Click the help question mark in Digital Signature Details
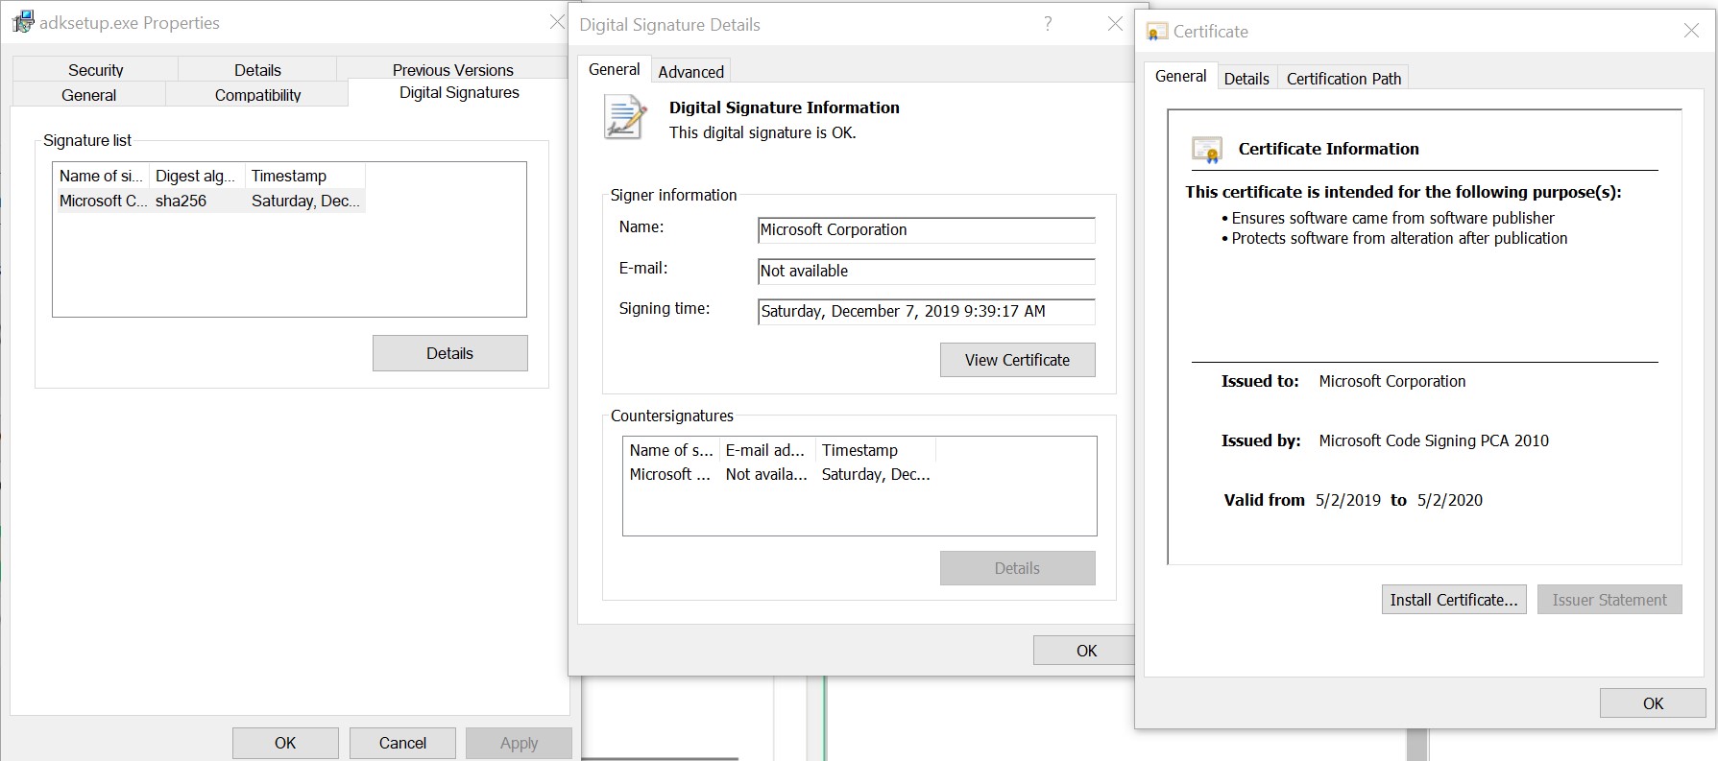This screenshot has width=1718, height=761. click(x=1048, y=24)
